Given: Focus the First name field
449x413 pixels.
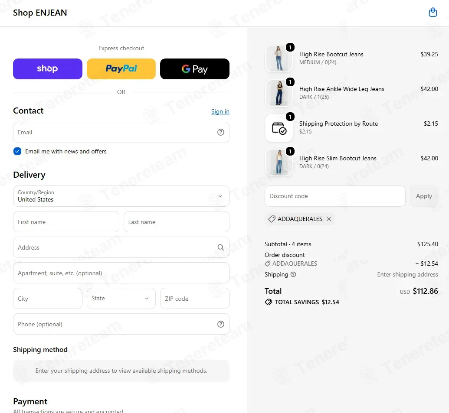Looking at the screenshot, I should 66,221.
